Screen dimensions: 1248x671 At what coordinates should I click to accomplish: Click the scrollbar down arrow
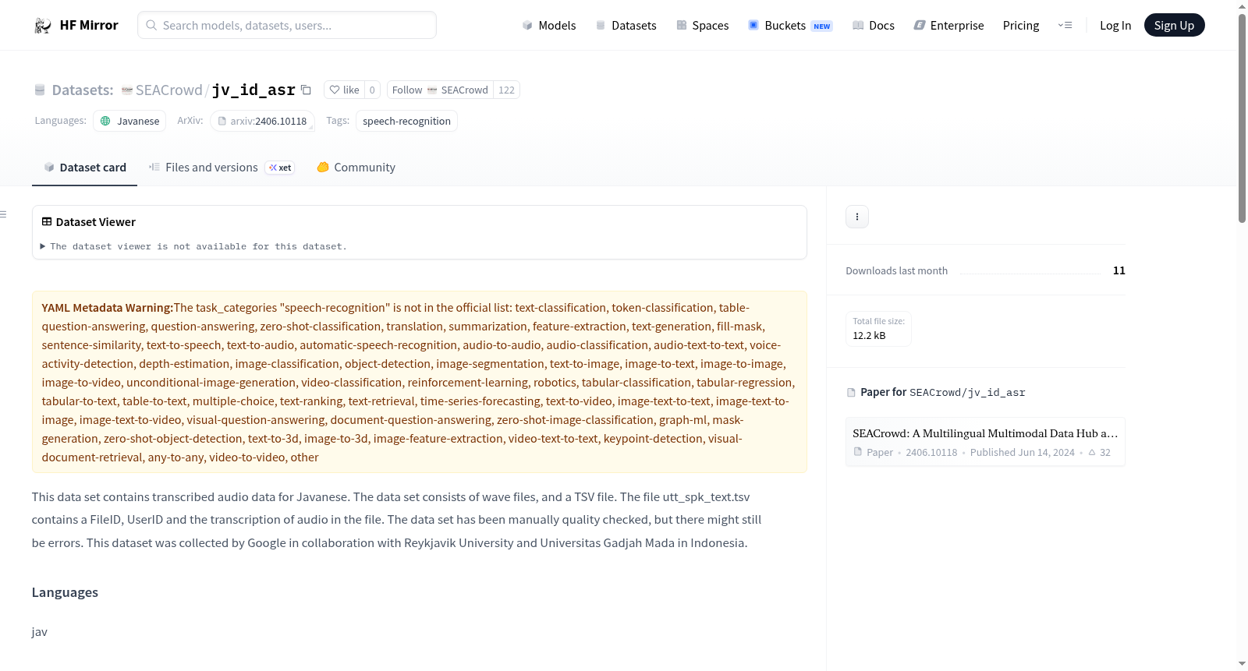1242,664
